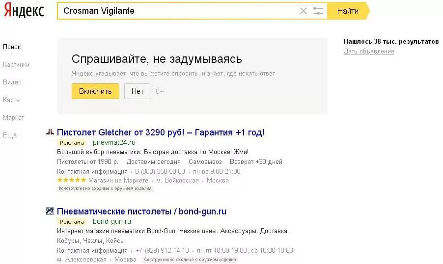
Task: Click the Спрашивайте, не задумываясь heading
Action: (157, 59)
